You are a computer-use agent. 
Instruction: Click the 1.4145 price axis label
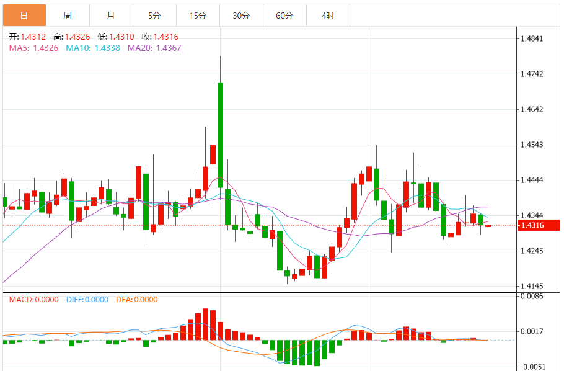point(532,287)
